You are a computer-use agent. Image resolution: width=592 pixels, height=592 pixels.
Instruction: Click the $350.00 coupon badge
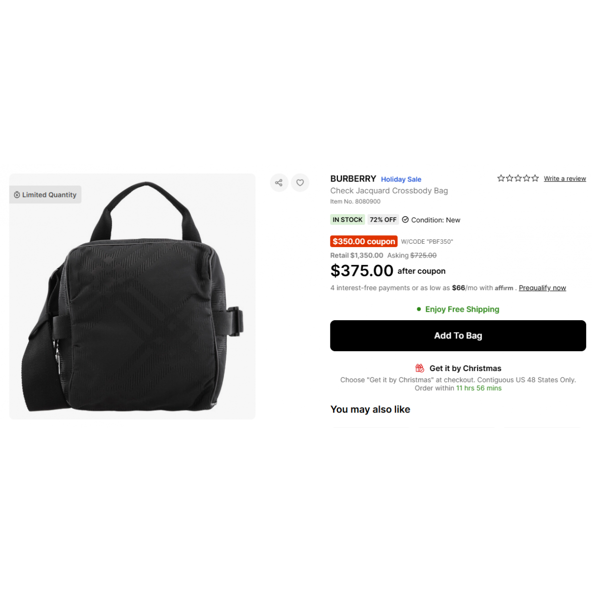point(364,241)
